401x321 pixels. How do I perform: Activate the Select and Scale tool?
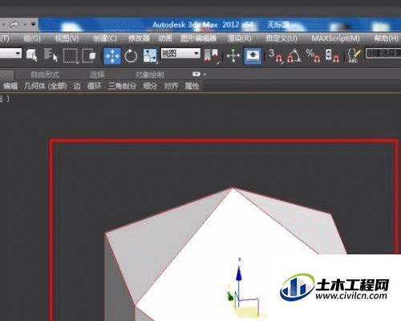tap(150, 56)
